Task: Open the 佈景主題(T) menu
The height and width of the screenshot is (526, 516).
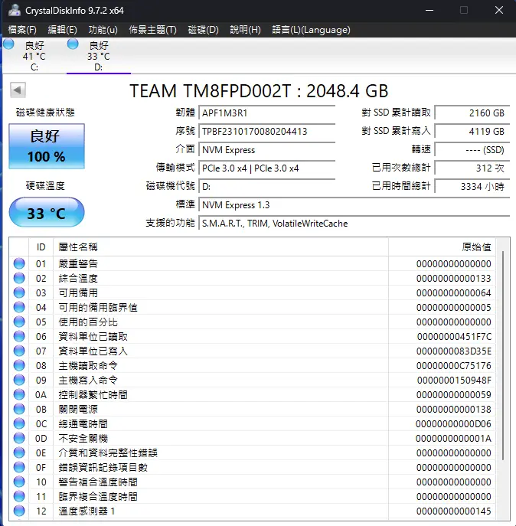Action: pos(152,30)
